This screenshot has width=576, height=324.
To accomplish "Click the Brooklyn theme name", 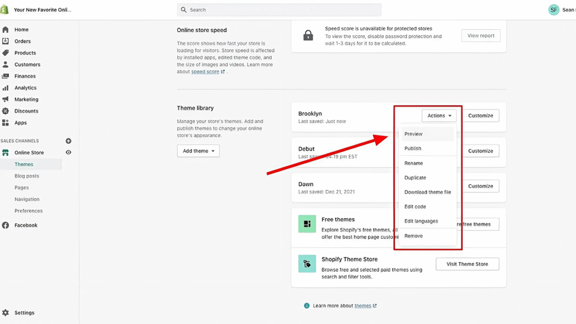I will [310, 114].
